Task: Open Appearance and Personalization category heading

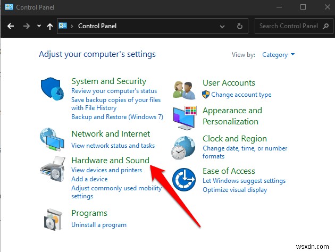Action: tap(232, 116)
